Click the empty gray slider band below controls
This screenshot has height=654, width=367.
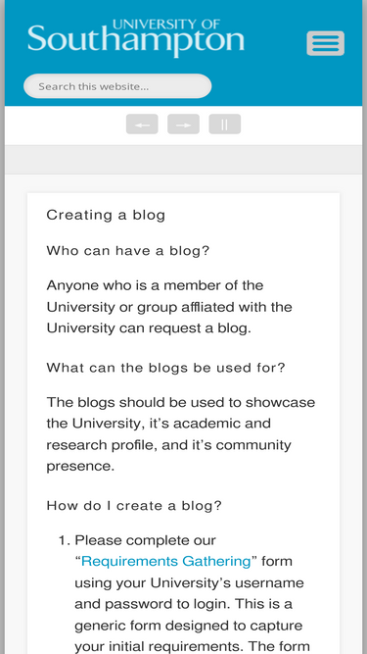pos(184,160)
